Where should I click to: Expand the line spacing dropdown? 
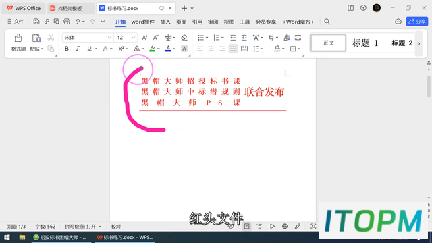pyautogui.click(x=262, y=49)
